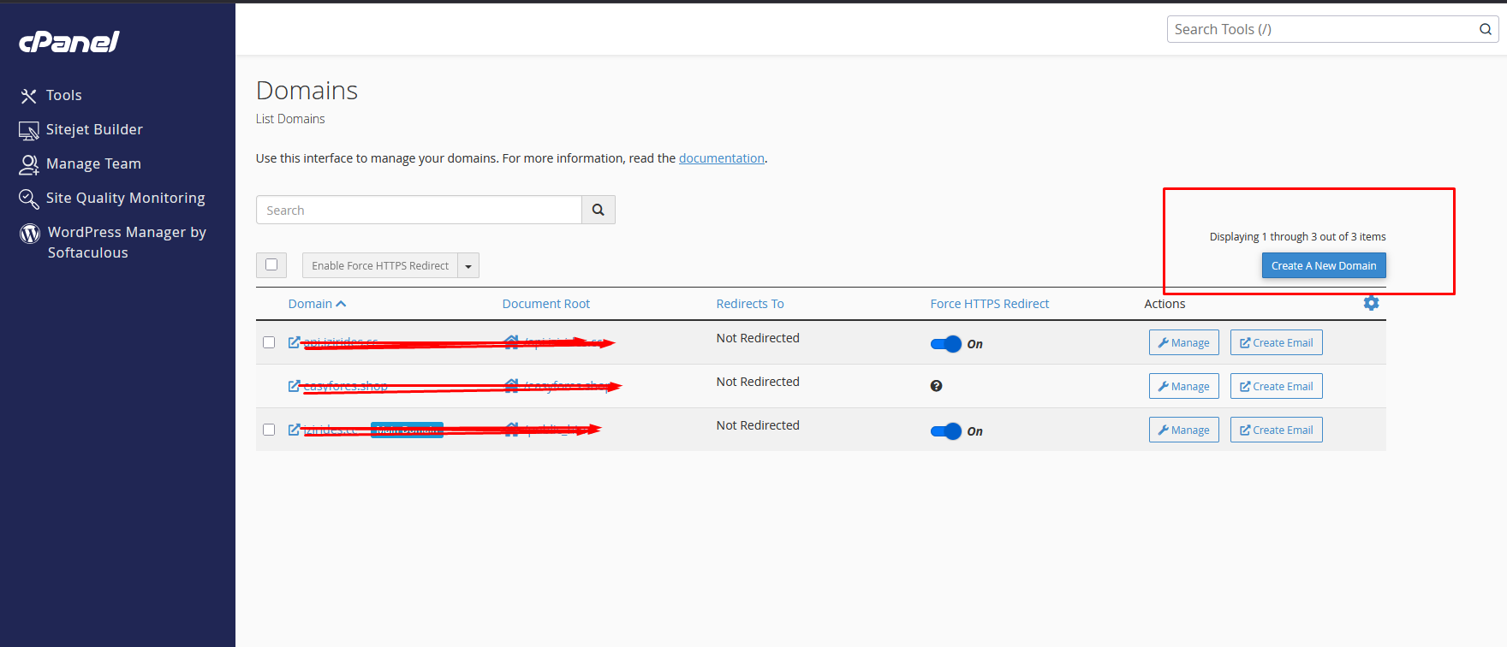The width and height of the screenshot is (1507, 647).
Task: Check the select-all domains checkbox
Action: pos(271,265)
